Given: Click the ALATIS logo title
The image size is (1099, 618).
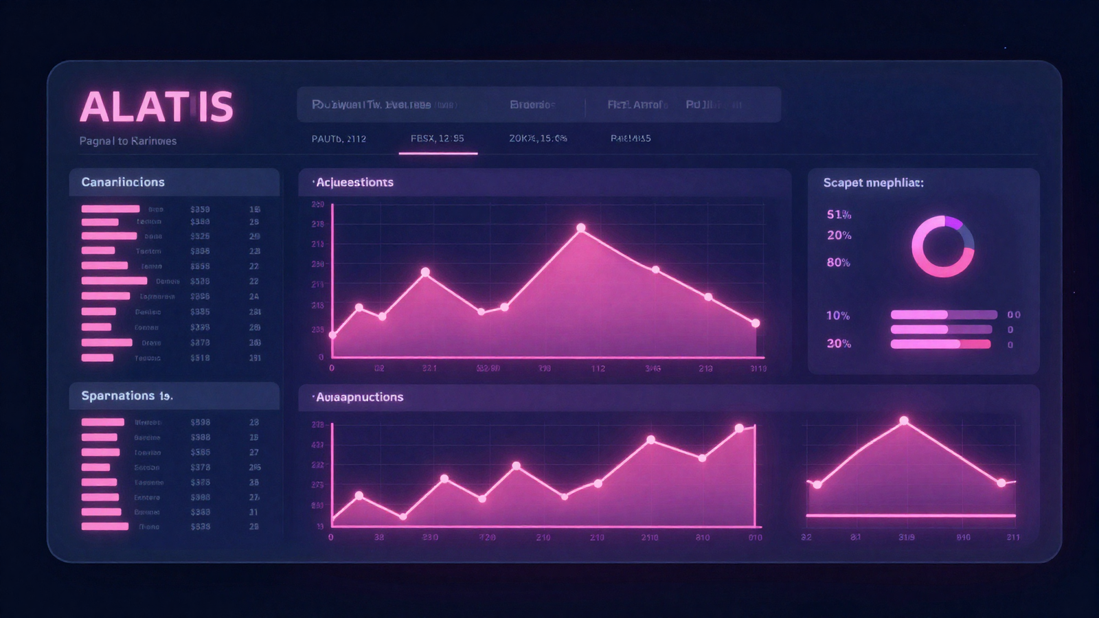Looking at the screenshot, I should [x=157, y=107].
